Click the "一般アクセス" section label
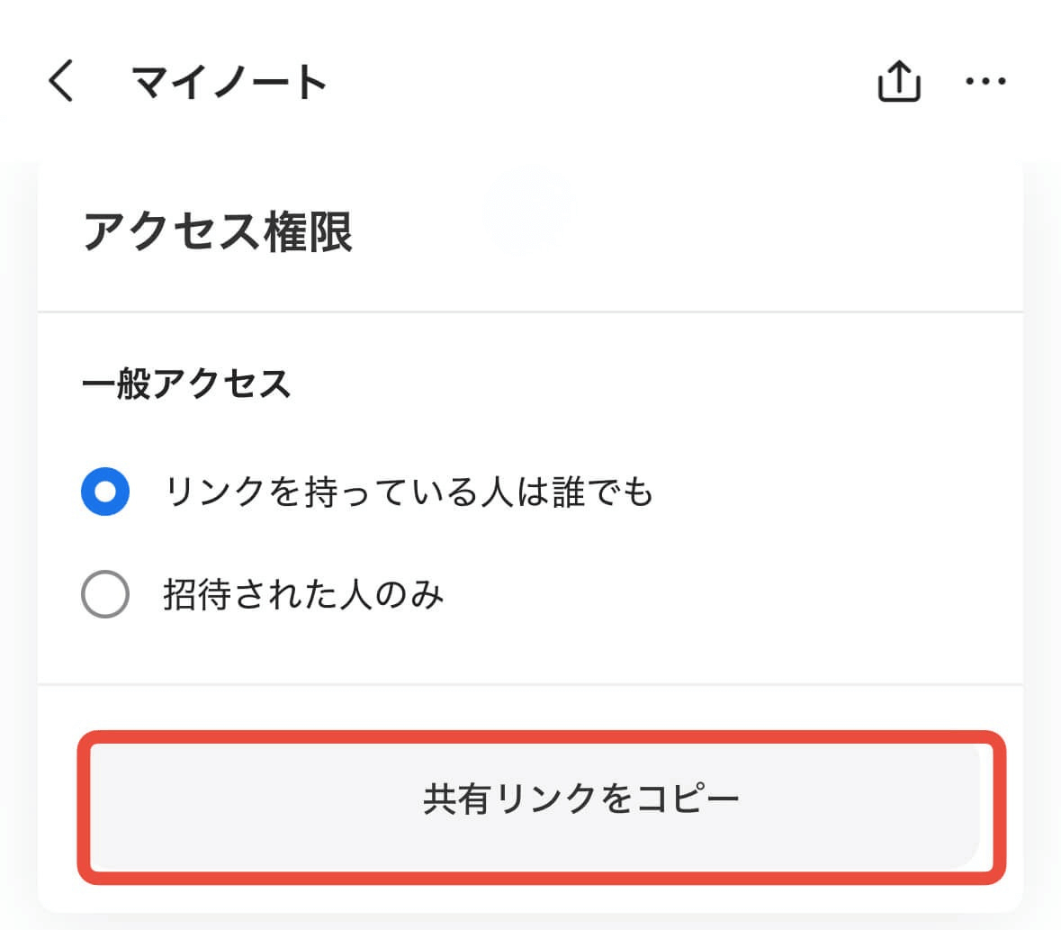 [186, 384]
